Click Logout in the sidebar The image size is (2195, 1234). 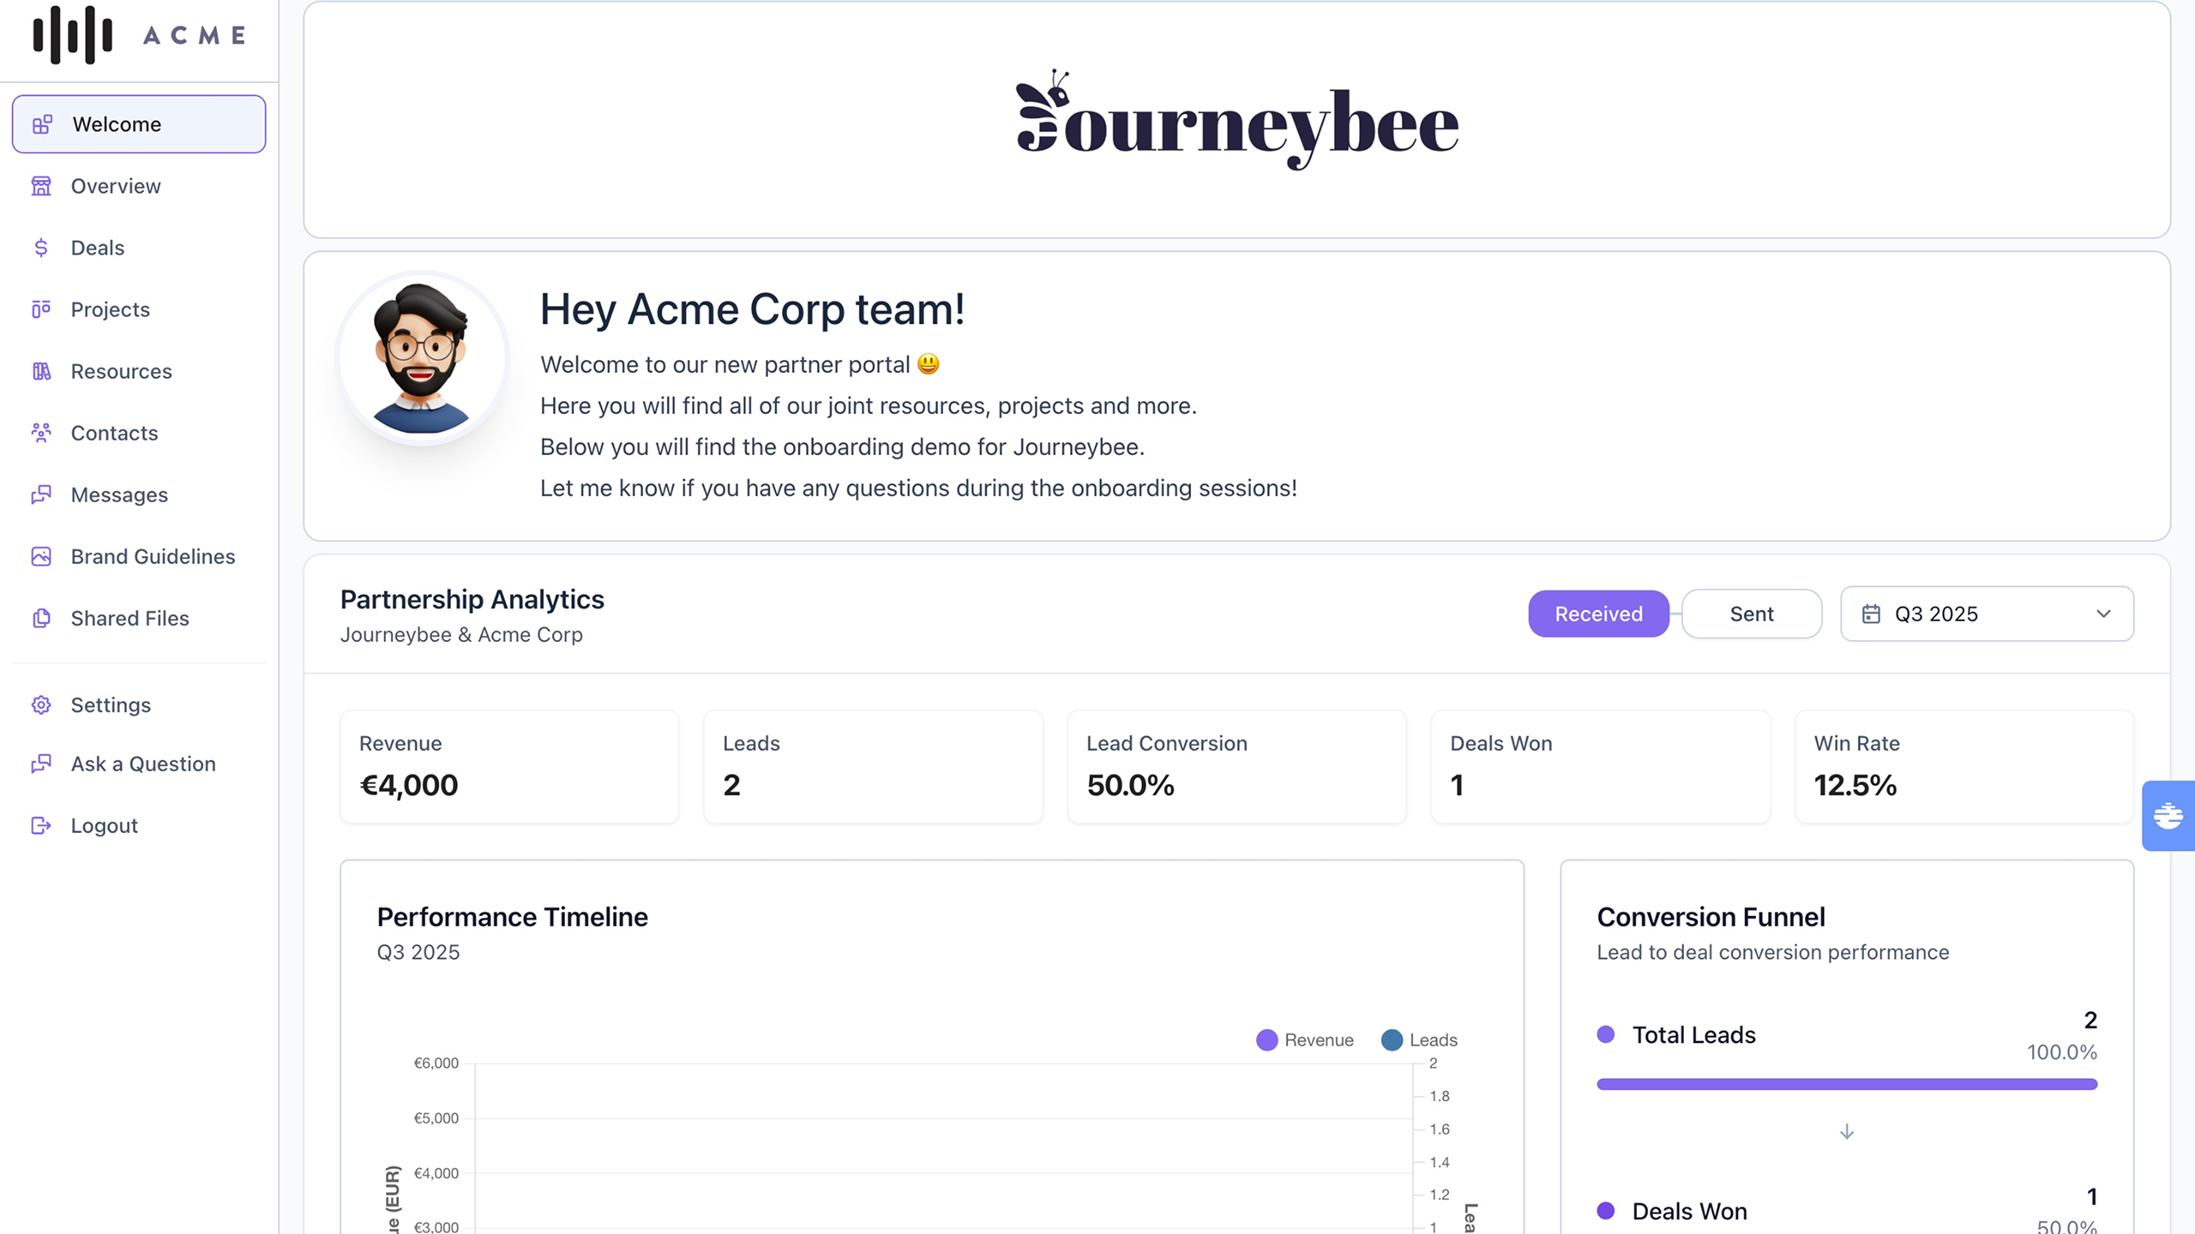click(x=104, y=825)
